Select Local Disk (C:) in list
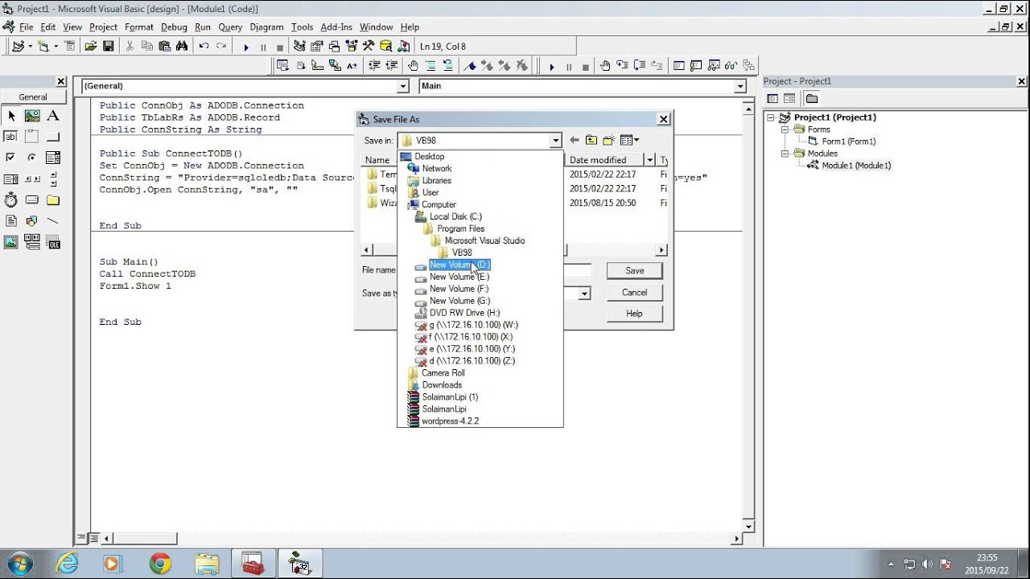 (x=455, y=216)
